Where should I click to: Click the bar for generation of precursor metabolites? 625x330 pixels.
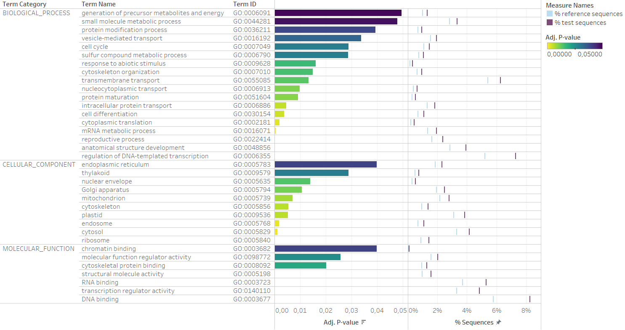click(x=338, y=13)
